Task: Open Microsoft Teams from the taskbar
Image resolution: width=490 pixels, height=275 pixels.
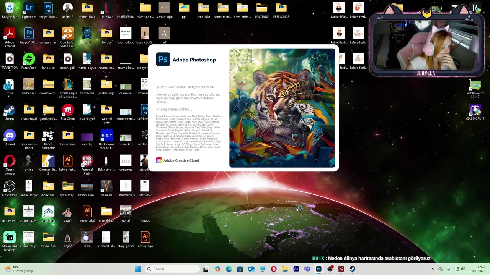Action: click(x=307, y=269)
